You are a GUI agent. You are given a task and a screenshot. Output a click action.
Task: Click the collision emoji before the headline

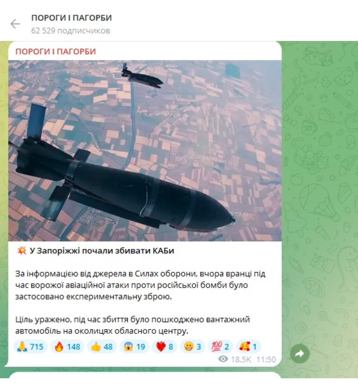[x=22, y=251]
